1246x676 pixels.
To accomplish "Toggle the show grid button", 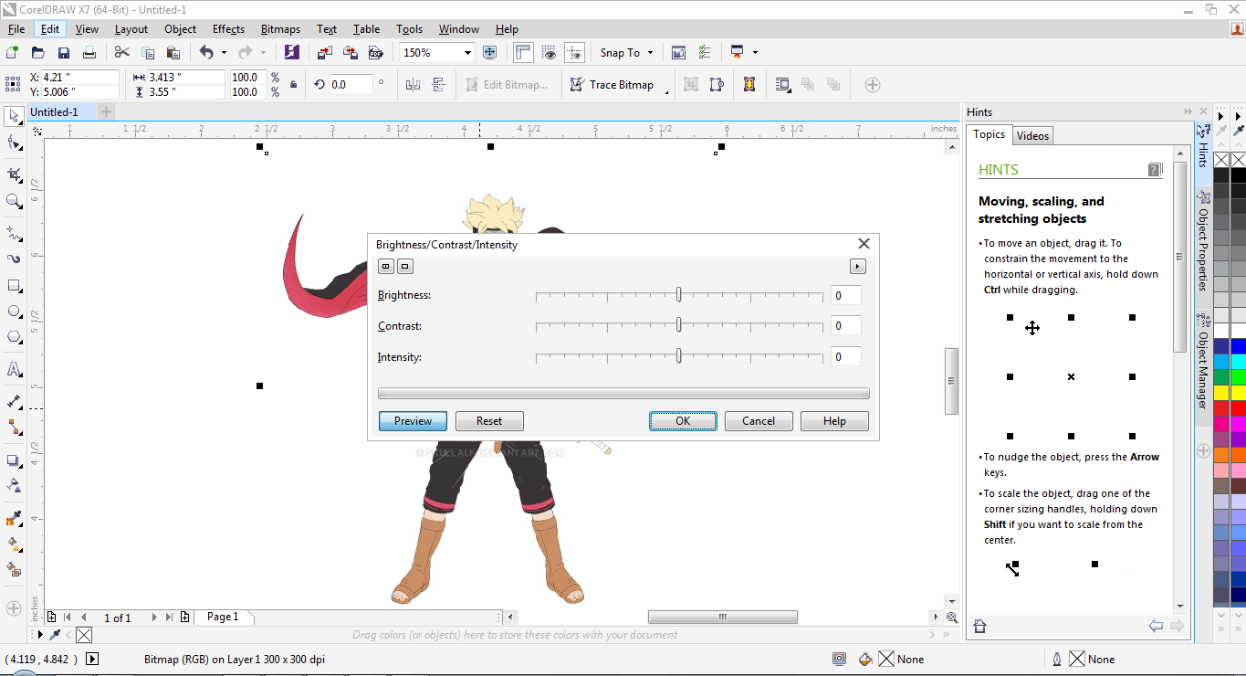I will coord(549,53).
